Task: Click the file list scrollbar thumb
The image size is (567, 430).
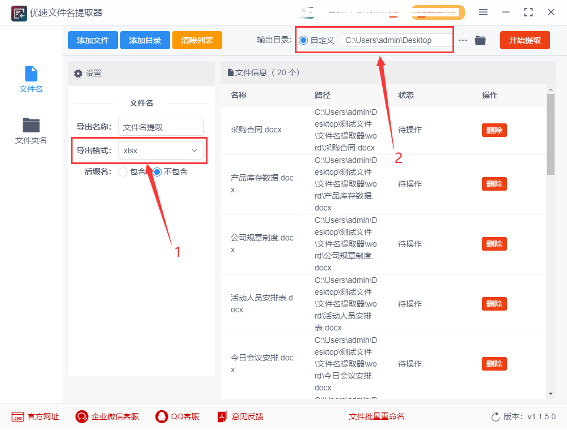Action: [551, 134]
